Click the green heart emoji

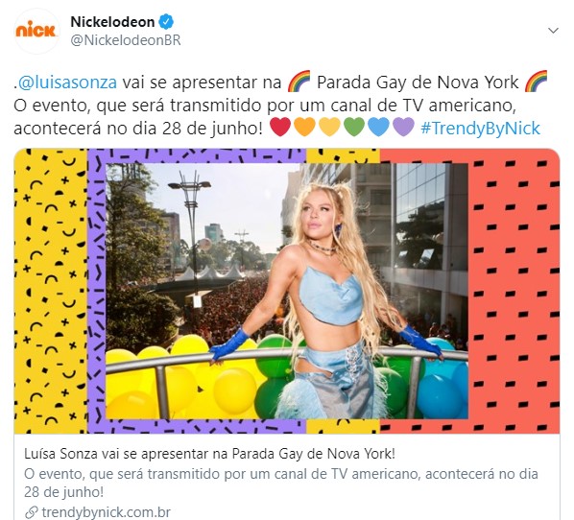(354, 128)
